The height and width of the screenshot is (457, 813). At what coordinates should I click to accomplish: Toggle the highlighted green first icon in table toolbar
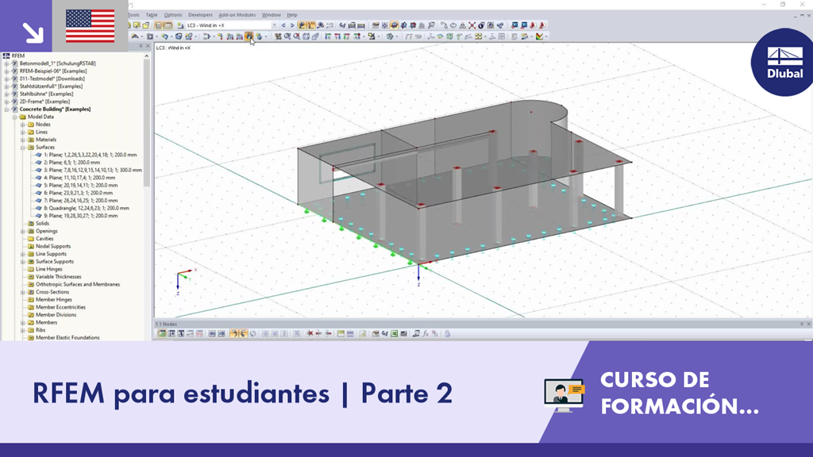[162, 334]
